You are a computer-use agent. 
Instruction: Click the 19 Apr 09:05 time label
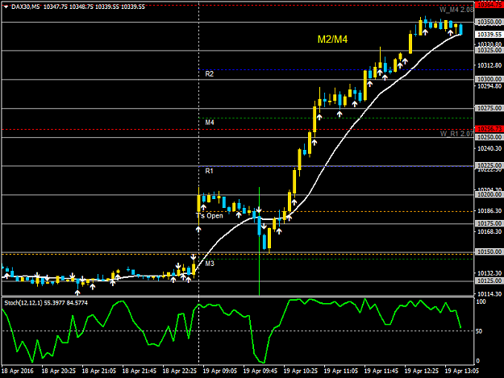coord(220,371)
